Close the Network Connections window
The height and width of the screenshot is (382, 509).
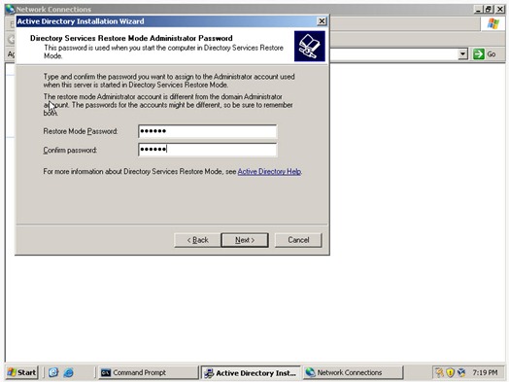point(500,10)
